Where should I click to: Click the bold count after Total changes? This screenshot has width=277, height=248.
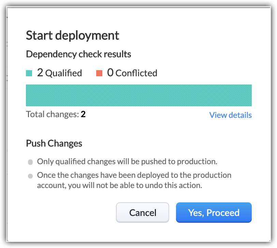point(83,114)
